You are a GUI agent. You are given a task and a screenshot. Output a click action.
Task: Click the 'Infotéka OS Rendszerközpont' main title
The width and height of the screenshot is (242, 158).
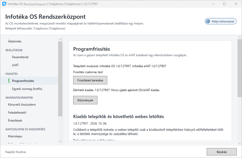point(45,17)
